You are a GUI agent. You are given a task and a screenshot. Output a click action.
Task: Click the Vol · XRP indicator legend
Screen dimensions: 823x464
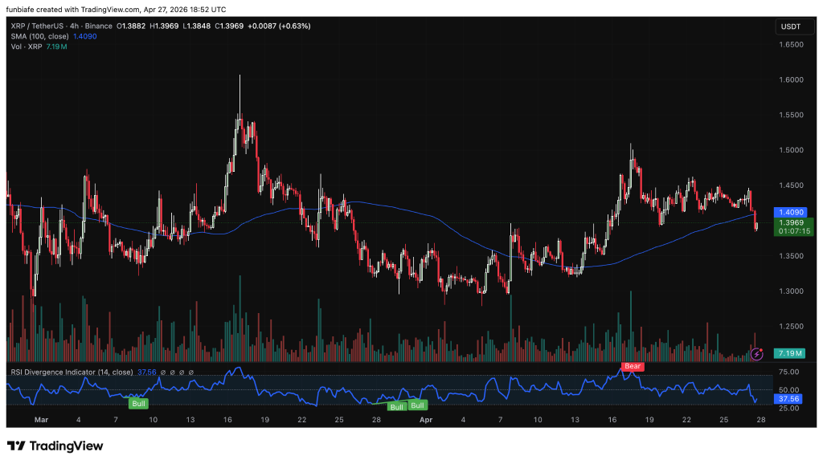click(x=26, y=47)
